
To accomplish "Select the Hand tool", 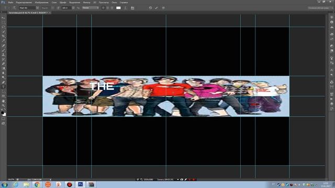I will tap(3, 101).
